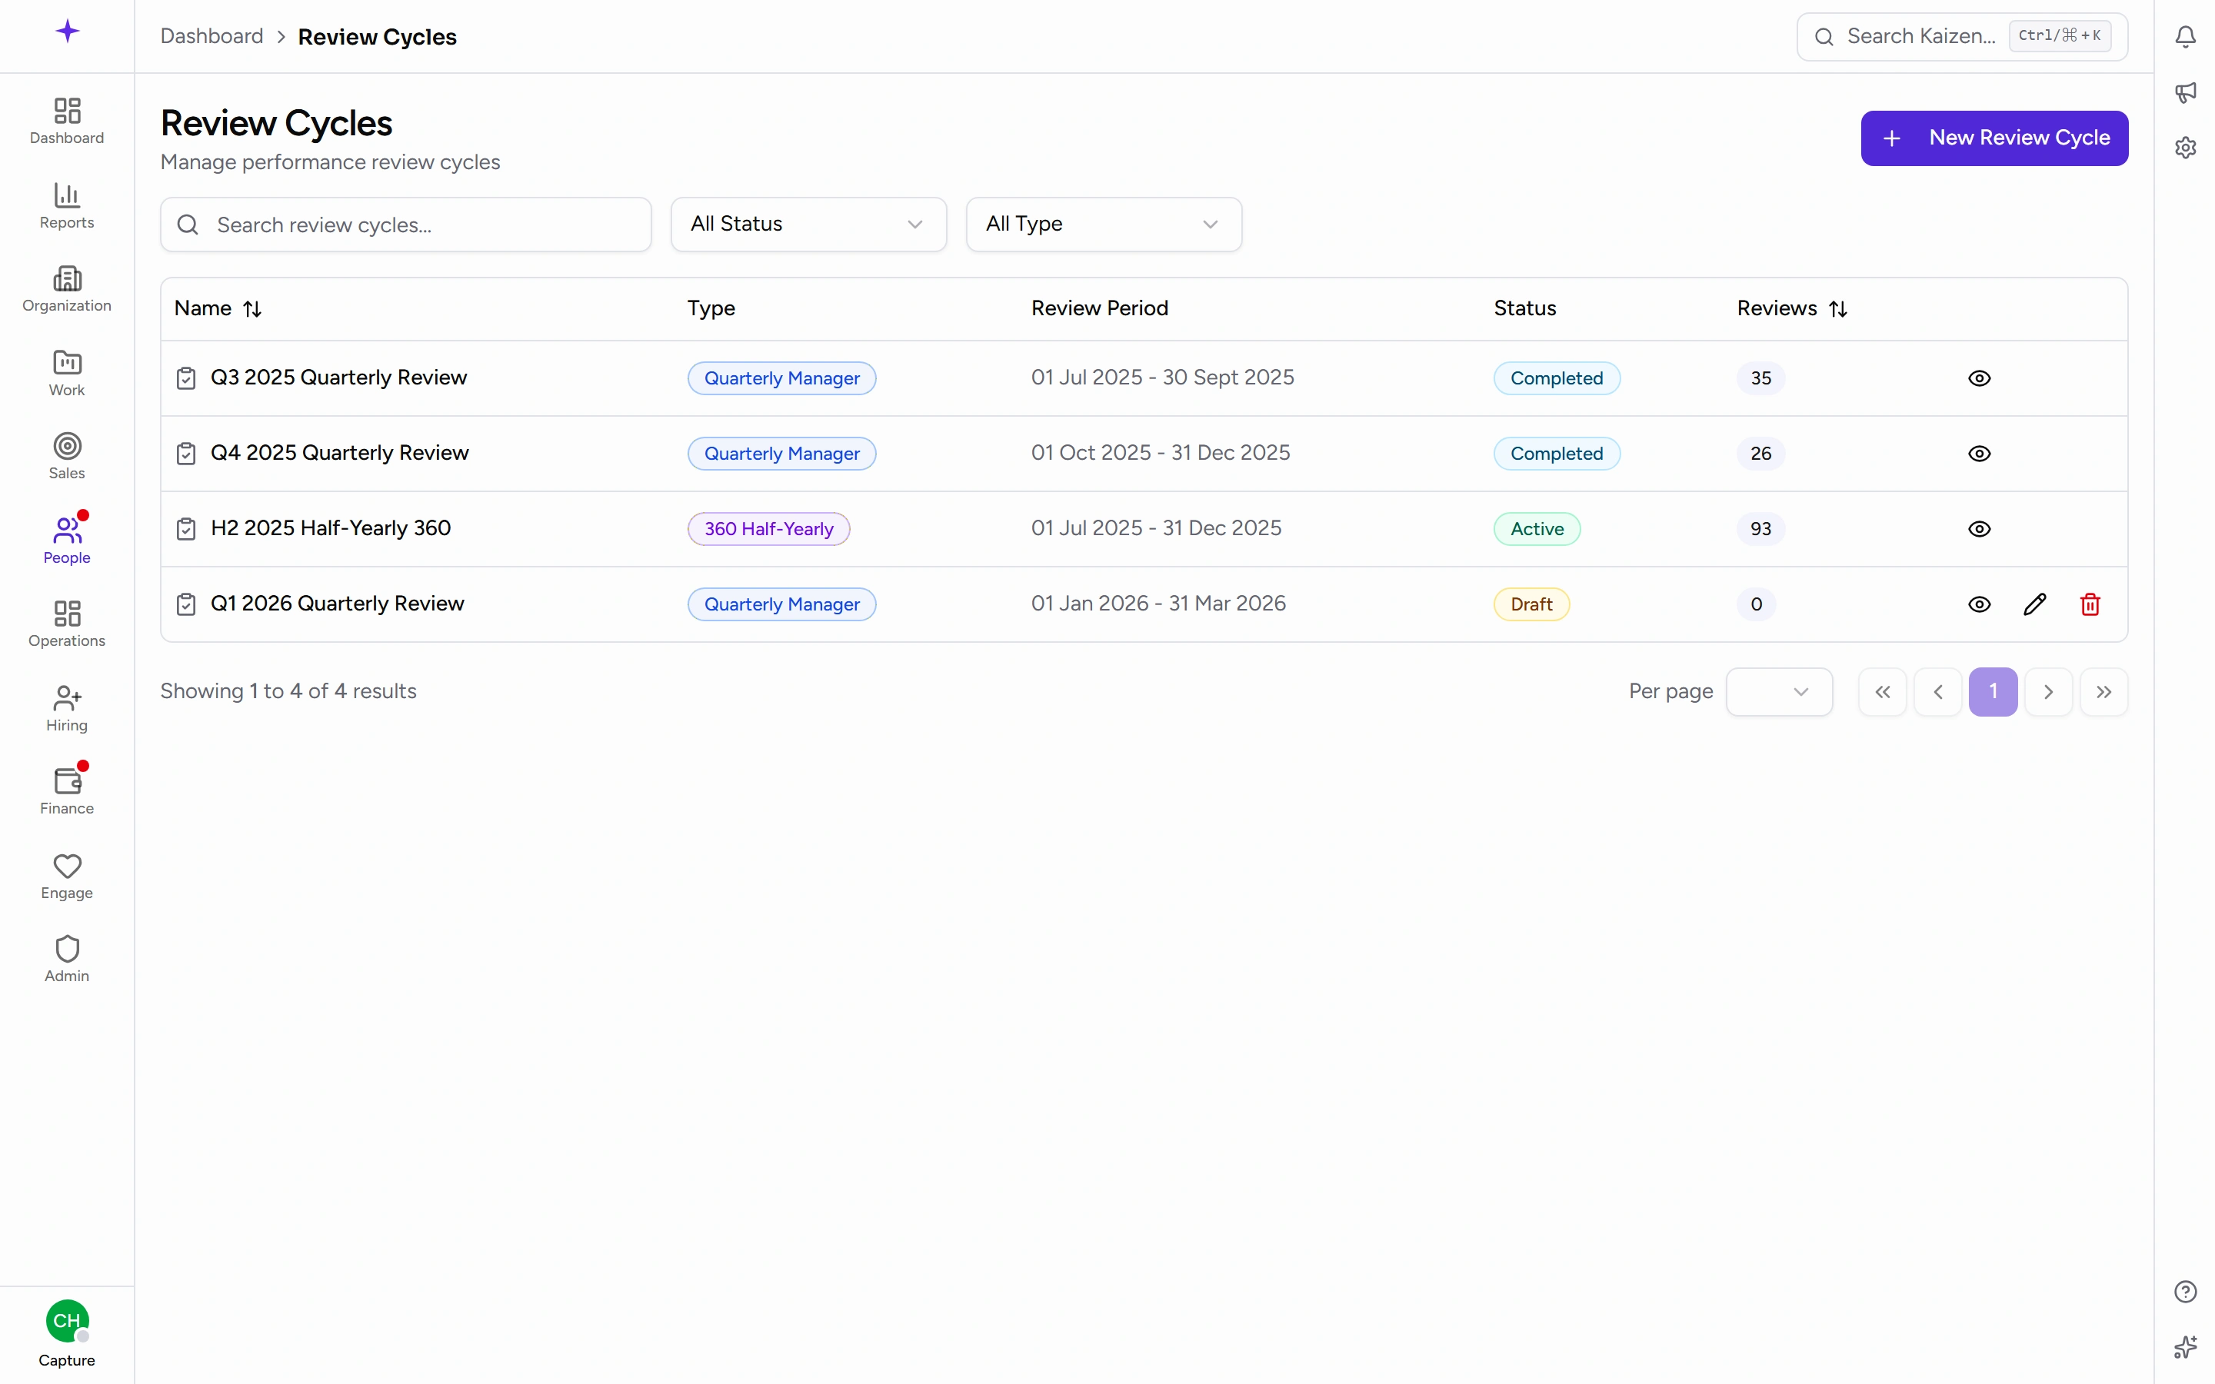Open the Sales module
Image resolution: width=2215 pixels, height=1384 pixels.
[x=67, y=457]
